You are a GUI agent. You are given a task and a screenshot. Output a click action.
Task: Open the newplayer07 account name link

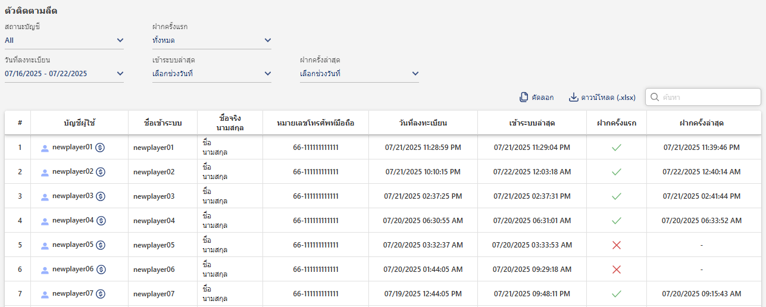73,293
